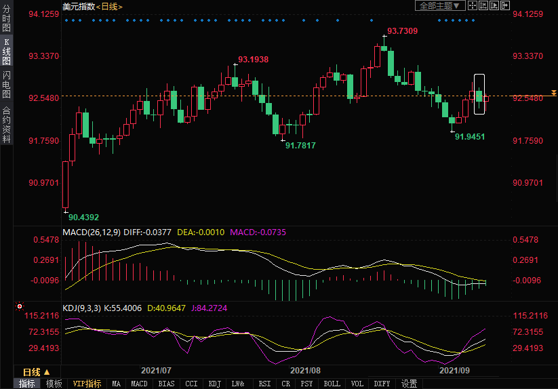
Task: Click the 设置 settings button
Action: click(x=409, y=384)
